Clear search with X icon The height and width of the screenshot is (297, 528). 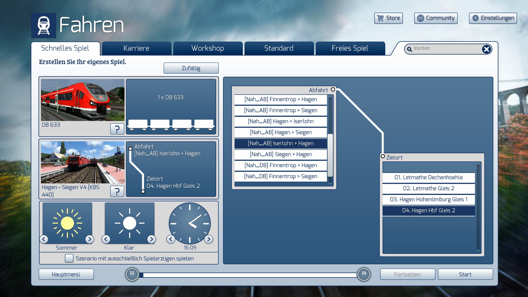pyautogui.click(x=486, y=49)
